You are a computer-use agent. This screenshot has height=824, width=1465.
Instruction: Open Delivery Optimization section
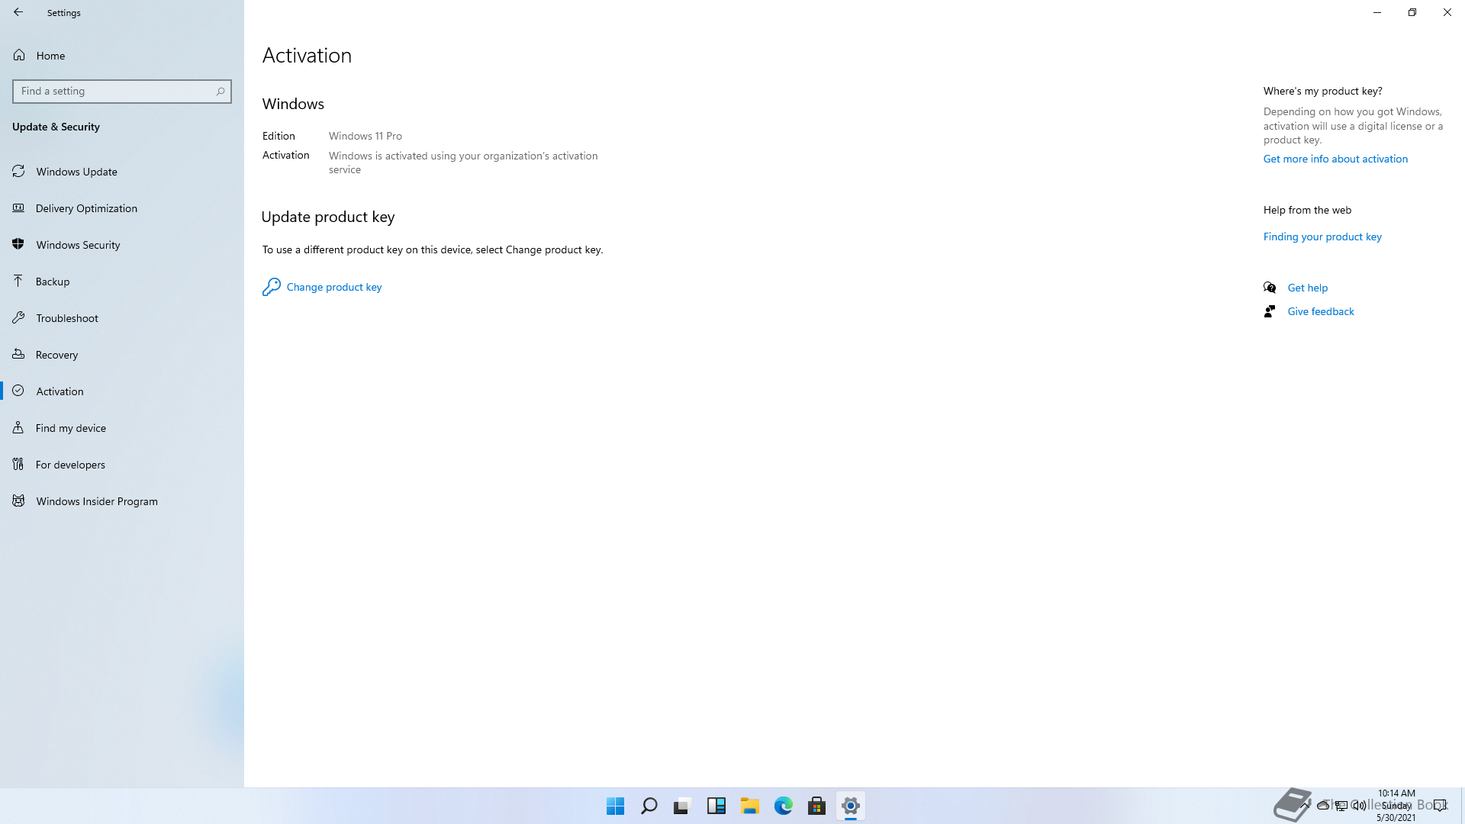click(x=122, y=208)
